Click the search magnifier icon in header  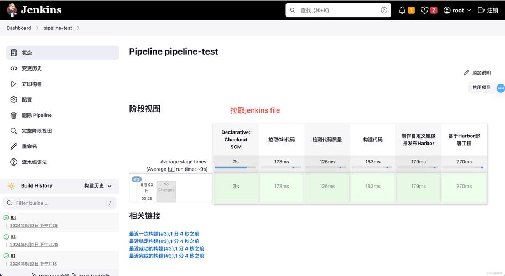pos(293,10)
